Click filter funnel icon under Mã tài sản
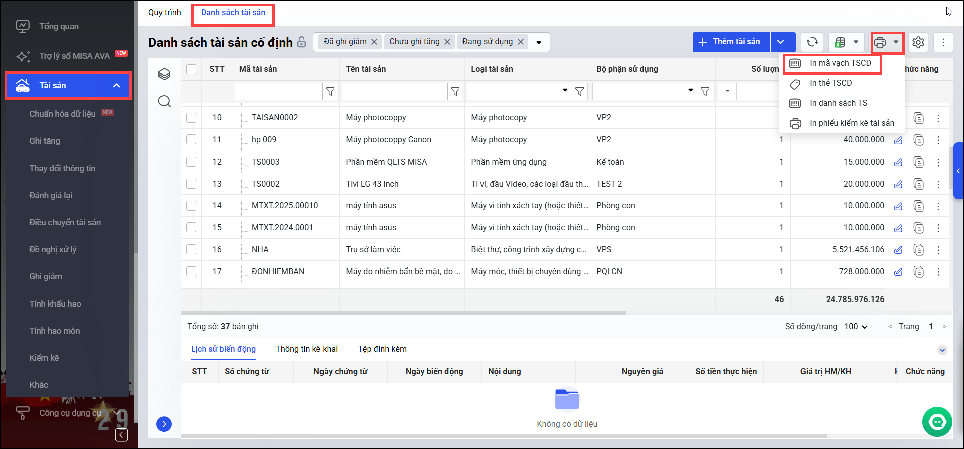 click(330, 91)
